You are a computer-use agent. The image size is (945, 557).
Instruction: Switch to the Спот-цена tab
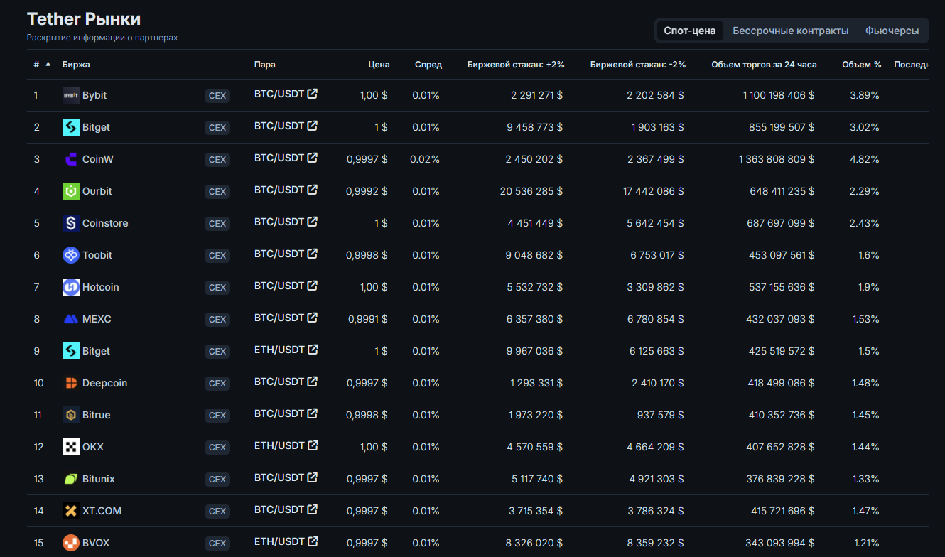pyautogui.click(x=689, y=31)
